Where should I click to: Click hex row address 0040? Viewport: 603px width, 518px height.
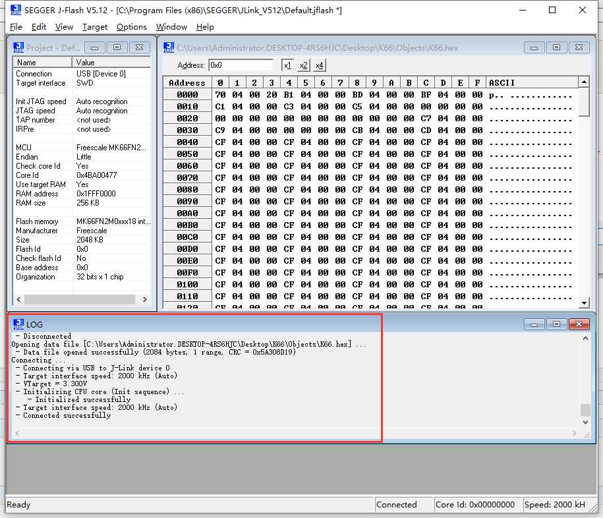[x=187, y=142]
